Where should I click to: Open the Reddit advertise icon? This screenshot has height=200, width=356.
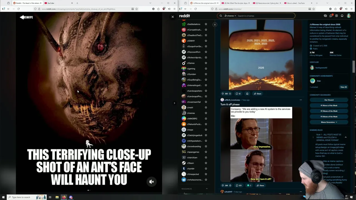pos(325,16)
